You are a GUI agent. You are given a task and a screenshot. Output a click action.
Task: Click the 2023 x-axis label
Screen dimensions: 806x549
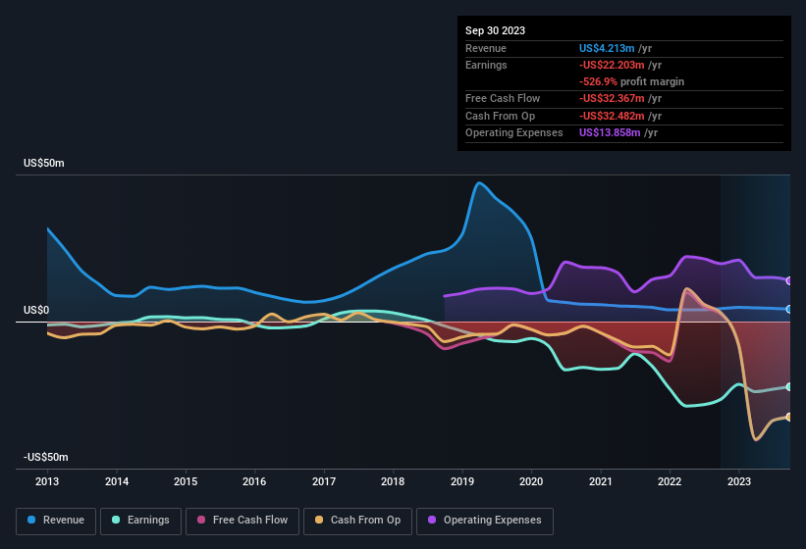click(x=738, y=481)
